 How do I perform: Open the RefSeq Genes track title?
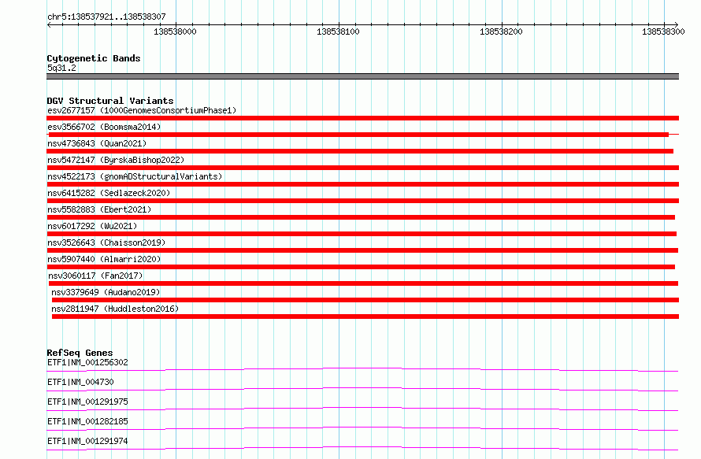80,353
